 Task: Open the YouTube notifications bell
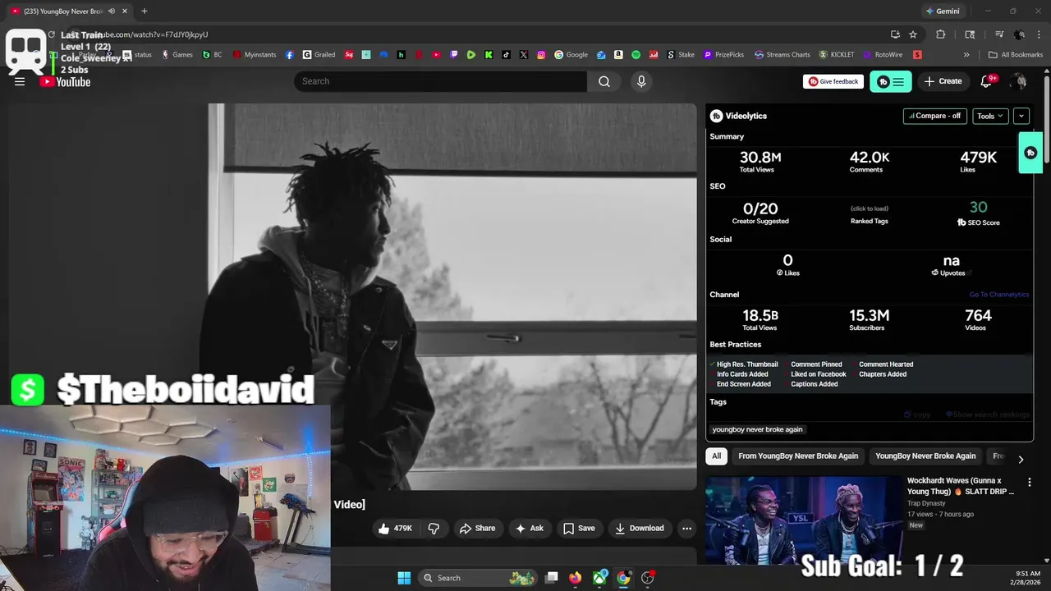tap(987, 81)
